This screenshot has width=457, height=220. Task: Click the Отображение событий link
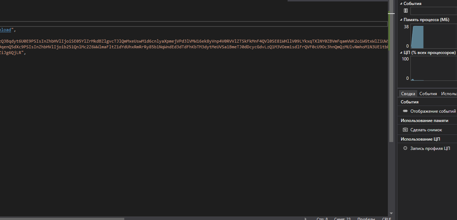tap(433, 111)
